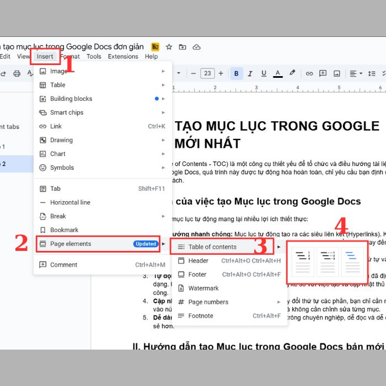Choose Comment from Insert menu
Image resolution: width=386 pixels, height=386 pixels.
click(103, 265)
